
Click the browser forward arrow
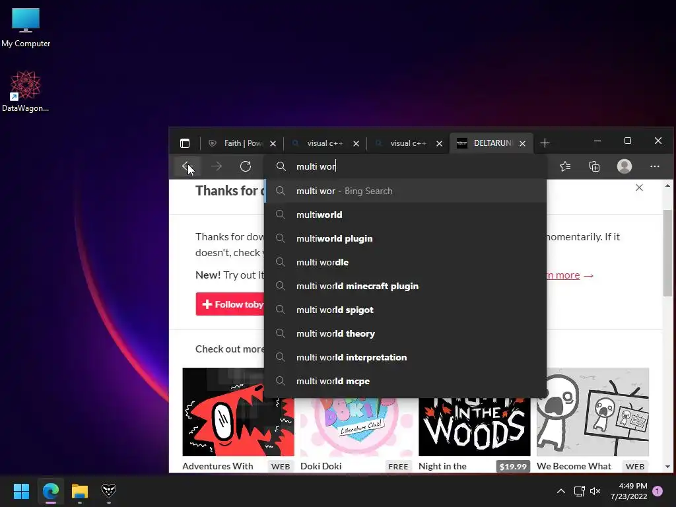coord(217,166)
